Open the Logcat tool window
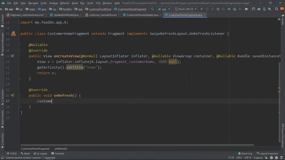This screenshot has height=160, width=285. tap(41, 153)
